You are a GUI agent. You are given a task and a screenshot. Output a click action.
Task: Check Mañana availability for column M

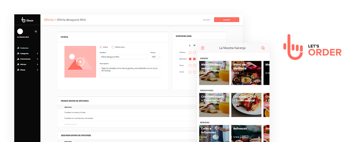point(194,52)
